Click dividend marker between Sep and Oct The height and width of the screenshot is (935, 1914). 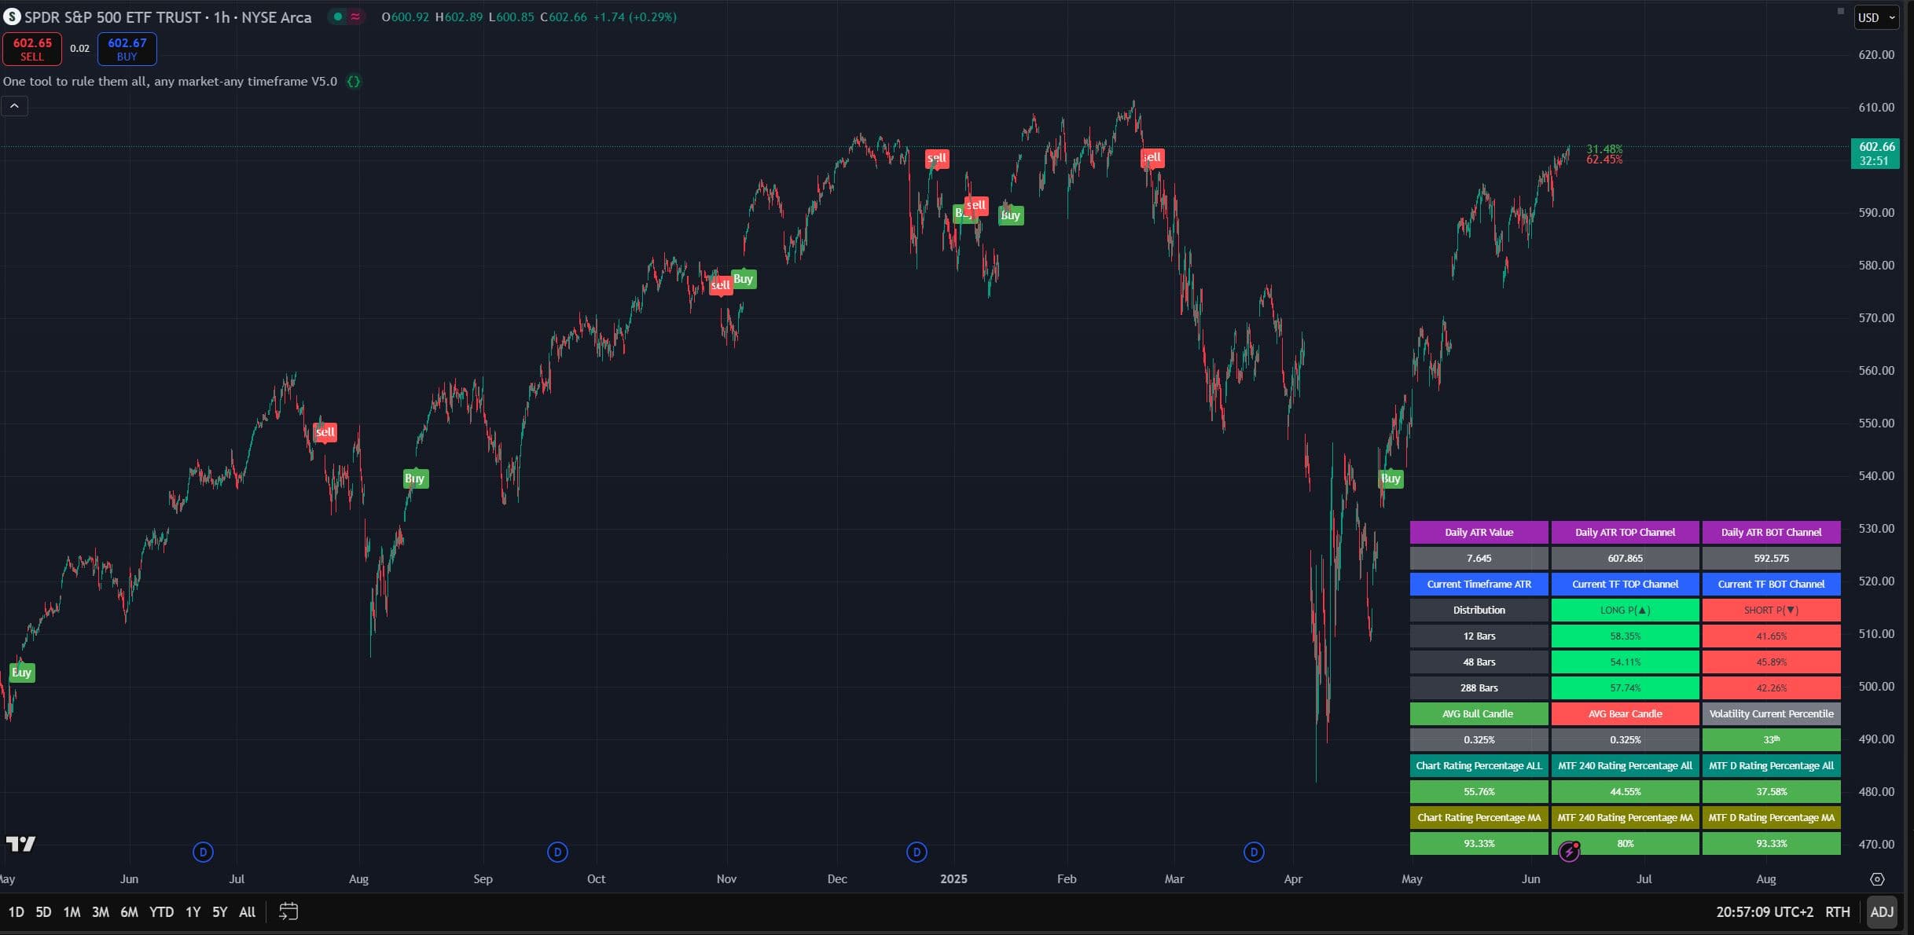coord(557,852)
